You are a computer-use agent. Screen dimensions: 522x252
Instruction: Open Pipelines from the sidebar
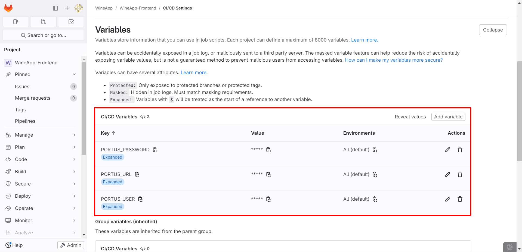click(25, 121)
